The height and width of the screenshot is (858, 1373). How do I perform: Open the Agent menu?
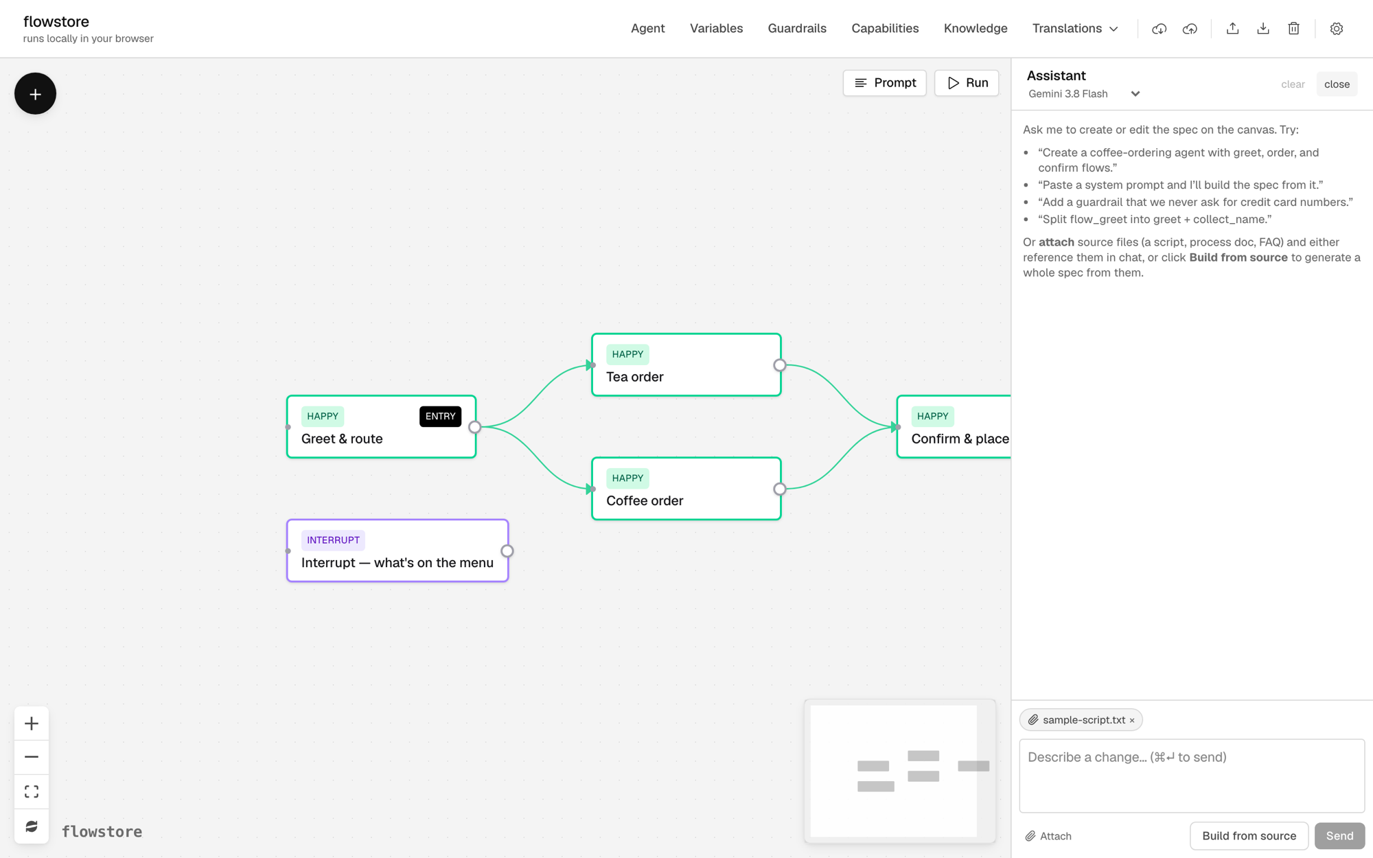tap(647, 29)
